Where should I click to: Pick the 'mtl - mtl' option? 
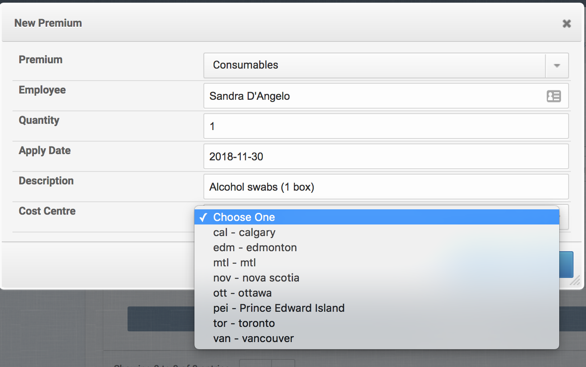point(235,263)
